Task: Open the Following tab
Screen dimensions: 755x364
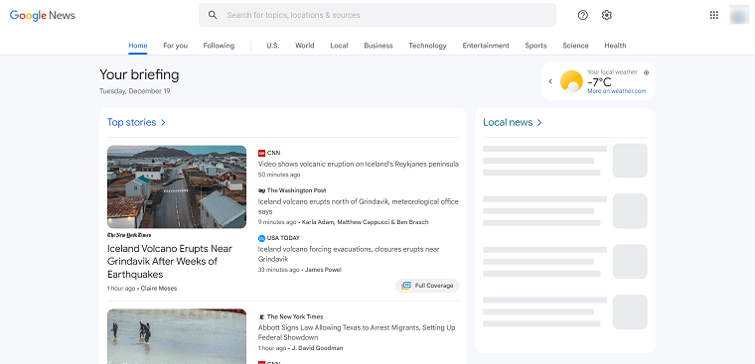Action: pyautogui.click(x=219, y=46)
